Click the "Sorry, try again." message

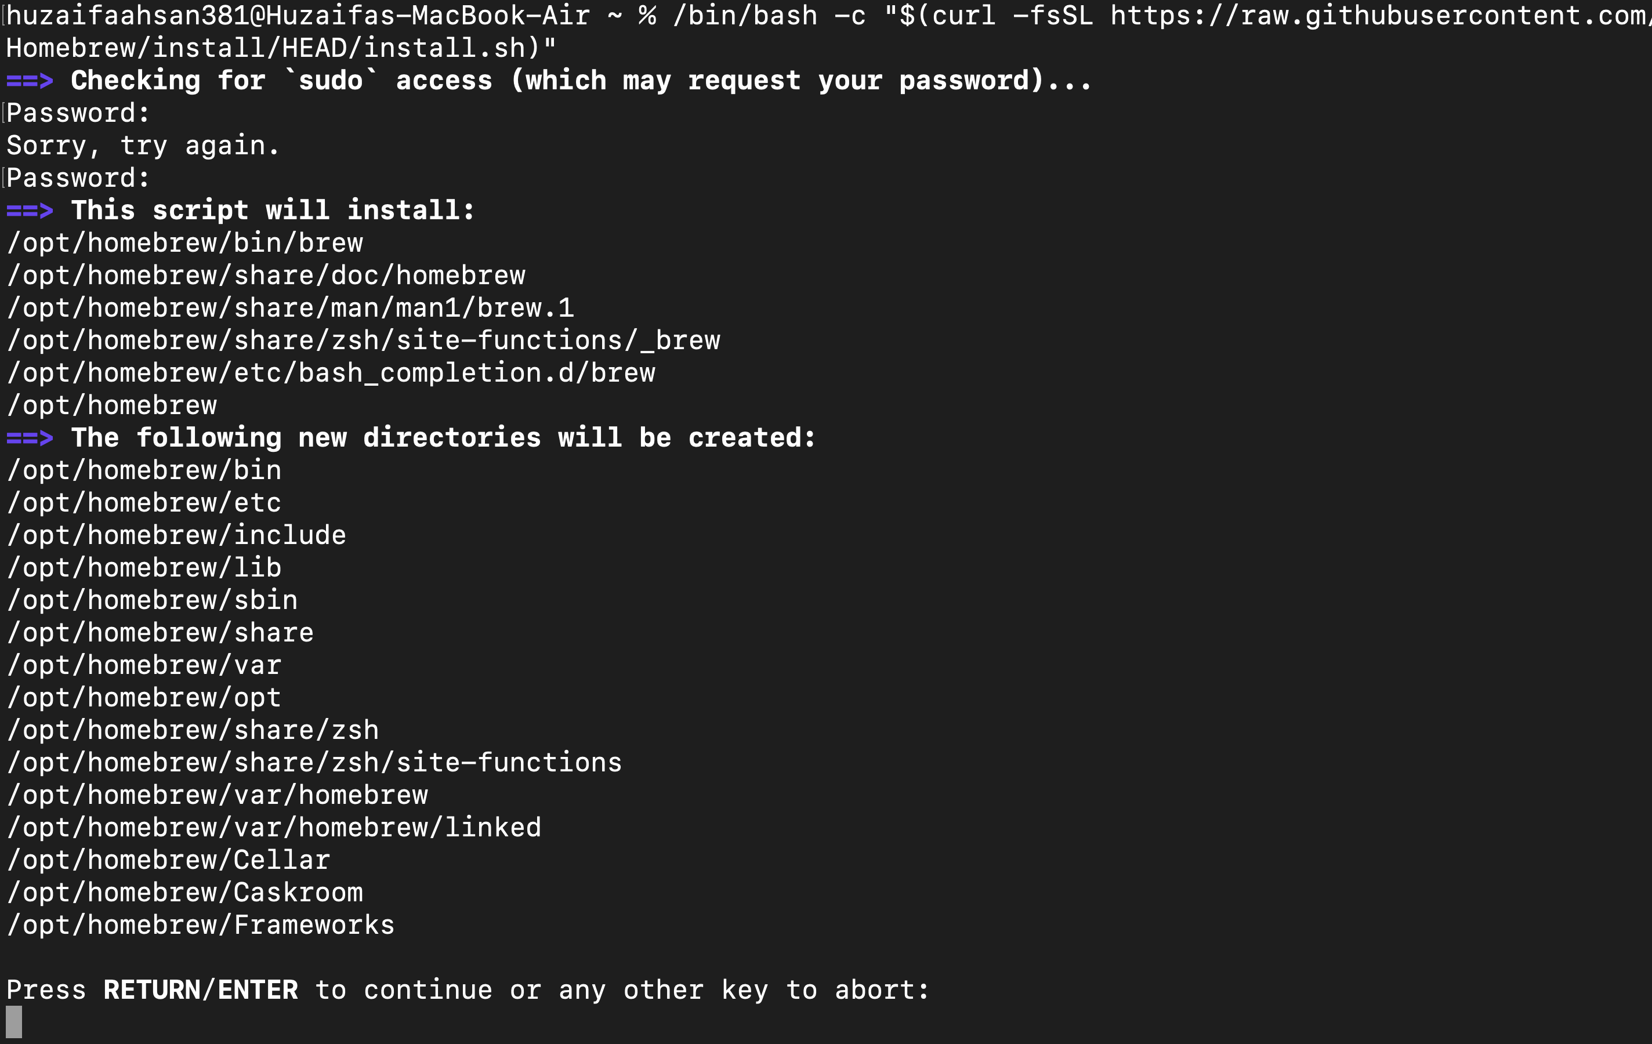[143, 146]
